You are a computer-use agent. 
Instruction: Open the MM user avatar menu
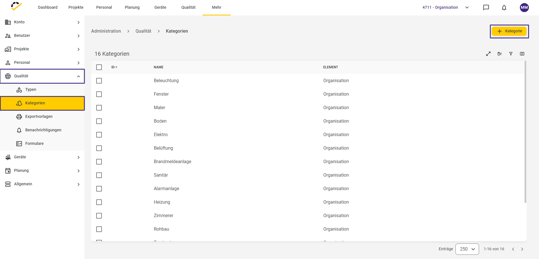coord(524,8)
